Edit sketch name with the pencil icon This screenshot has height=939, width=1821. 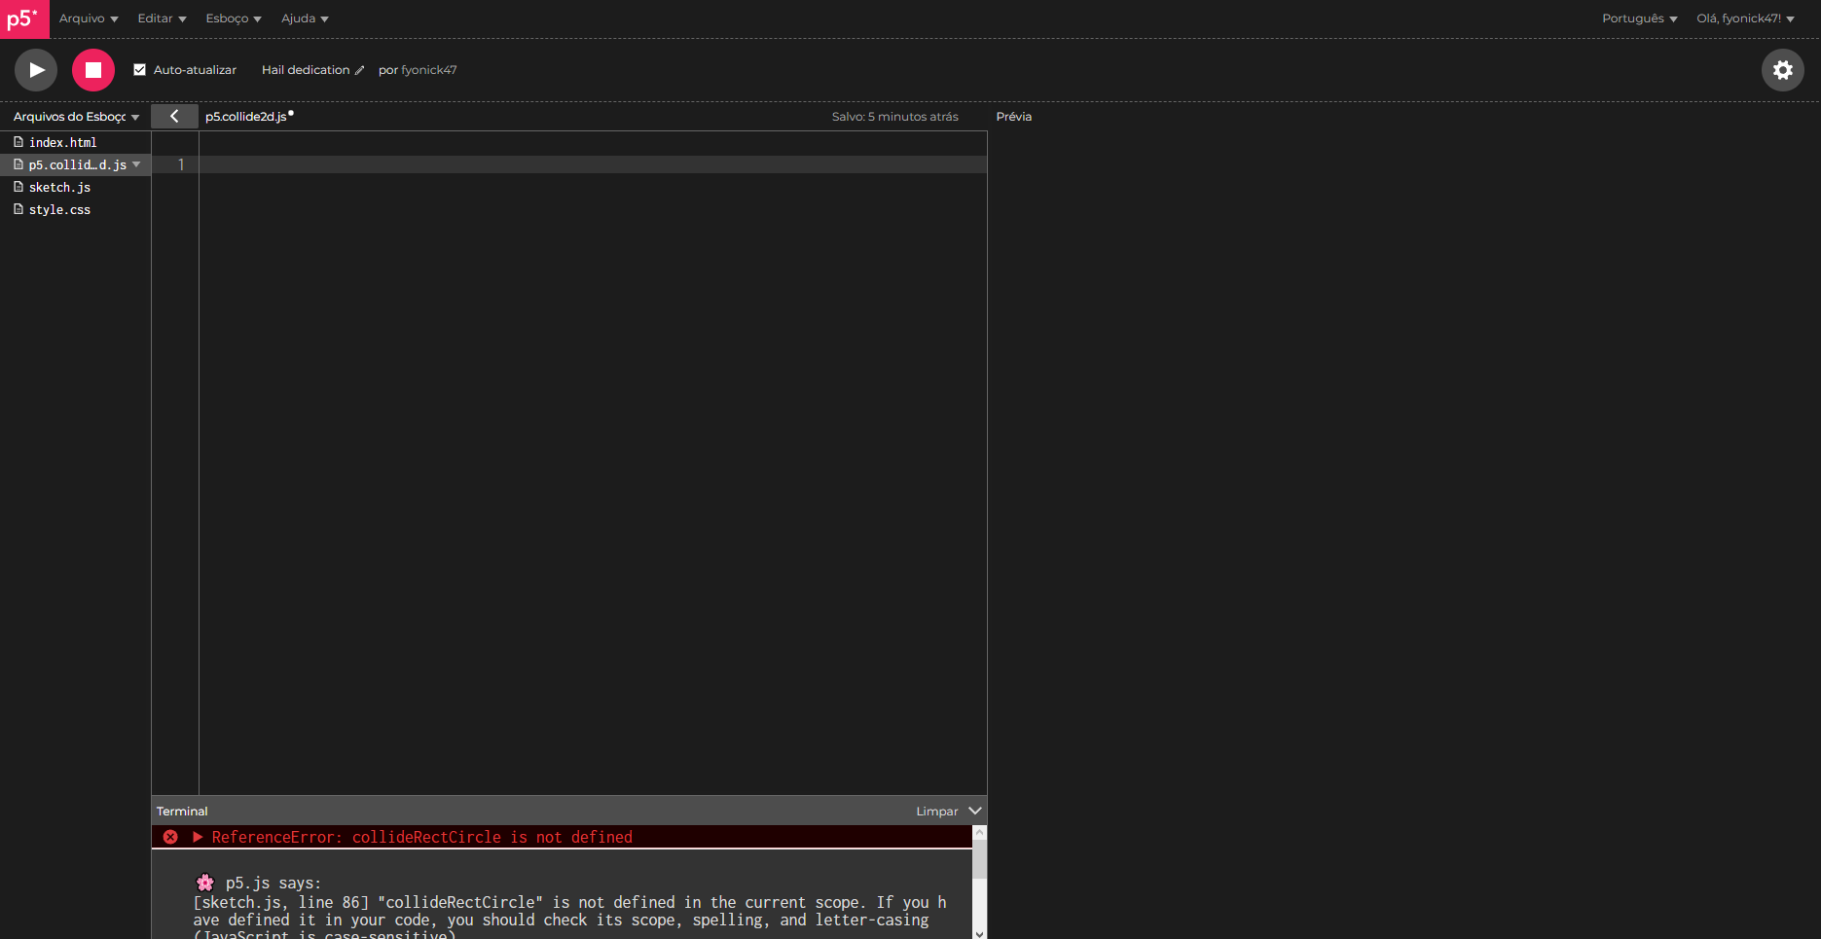pos(359,70)
